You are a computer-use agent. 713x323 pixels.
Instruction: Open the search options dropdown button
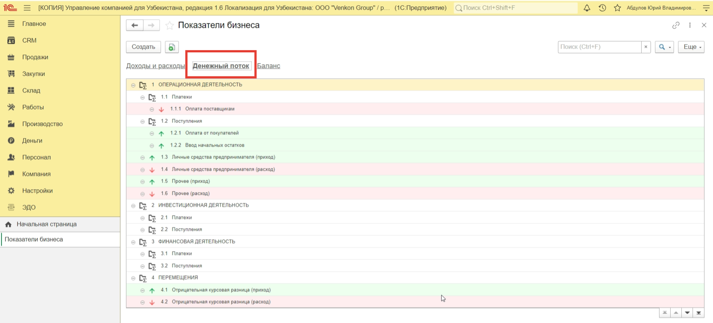pos(664,47)
